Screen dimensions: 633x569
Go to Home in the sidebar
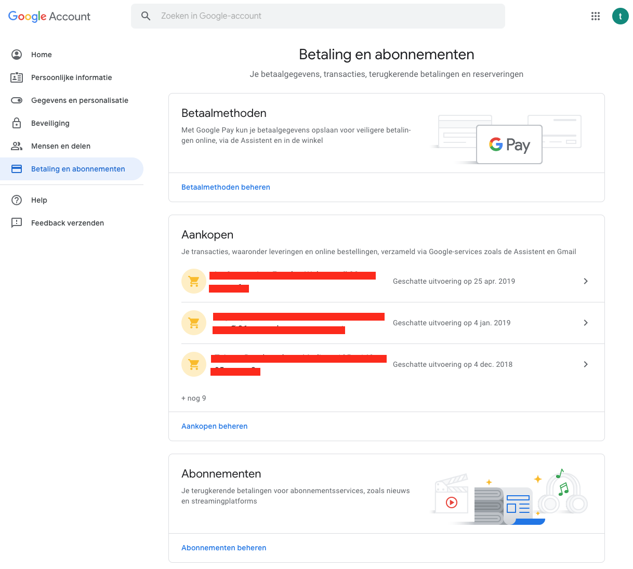(x=42, y=55)
